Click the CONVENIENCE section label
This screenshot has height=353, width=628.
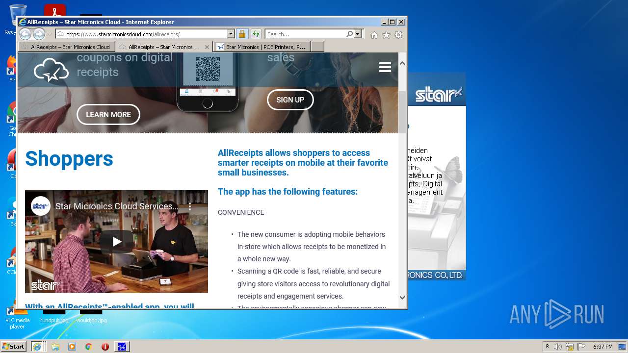(x=241, y=212)
